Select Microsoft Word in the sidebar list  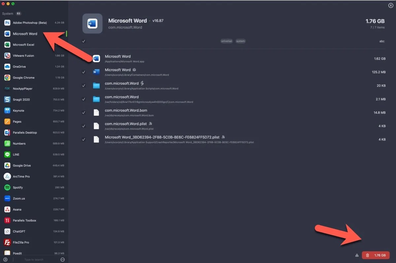(34, 34)
